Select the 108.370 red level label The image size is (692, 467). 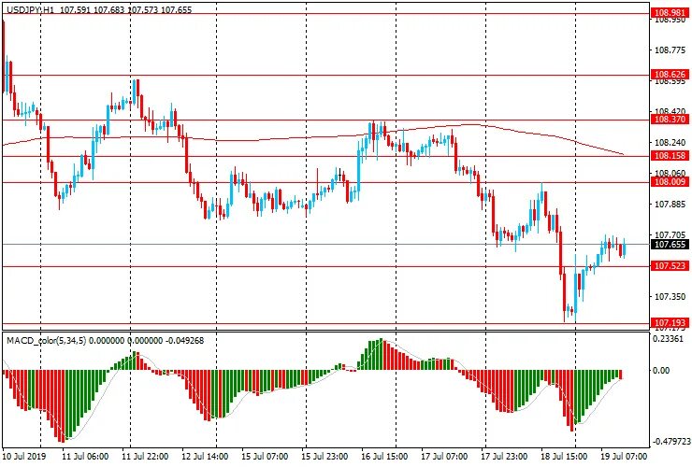pyautogui.click(x=670, y=120)
